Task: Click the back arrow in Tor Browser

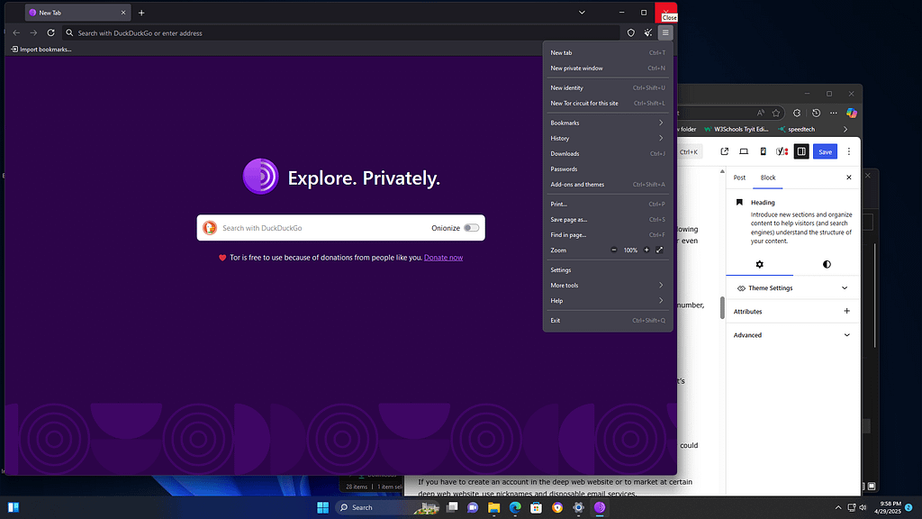Action: (16, 33)
